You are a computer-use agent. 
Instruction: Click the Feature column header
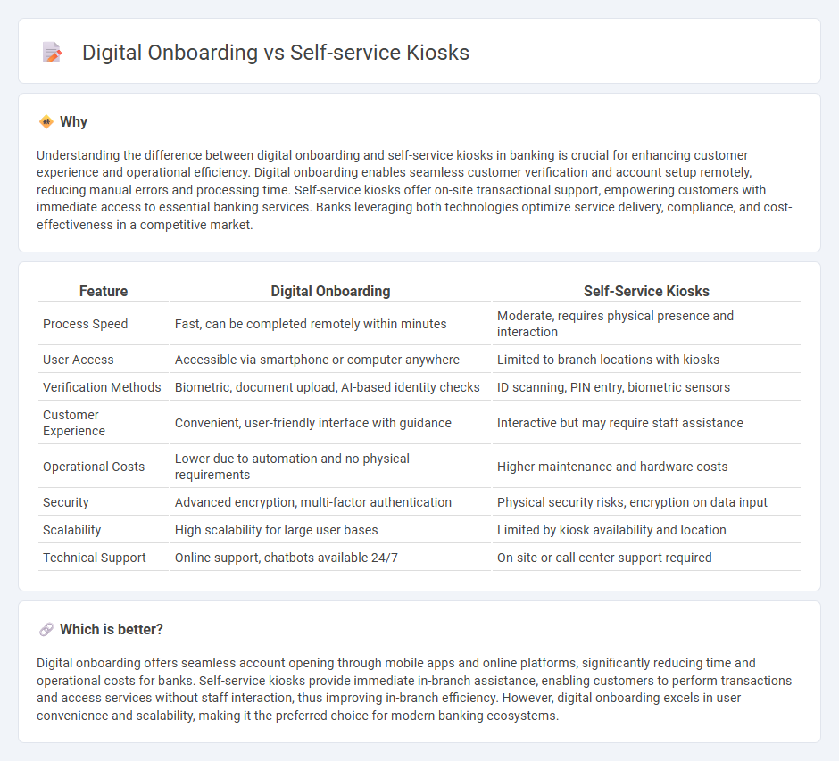coord(104,291)
